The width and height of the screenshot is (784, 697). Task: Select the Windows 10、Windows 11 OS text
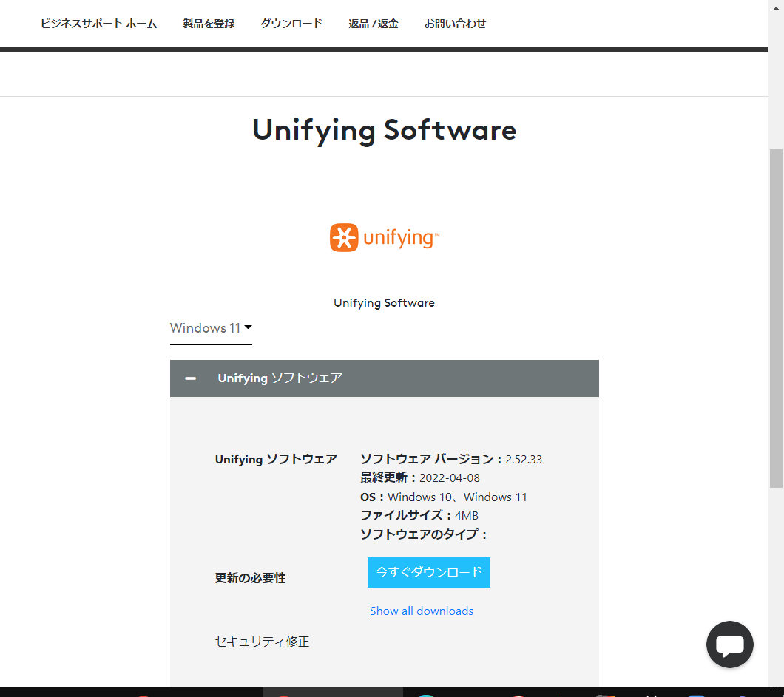coord(457,497)
